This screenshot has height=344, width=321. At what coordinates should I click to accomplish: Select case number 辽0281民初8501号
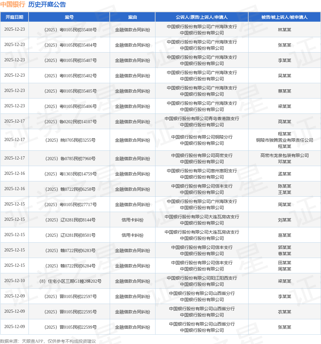71,235
